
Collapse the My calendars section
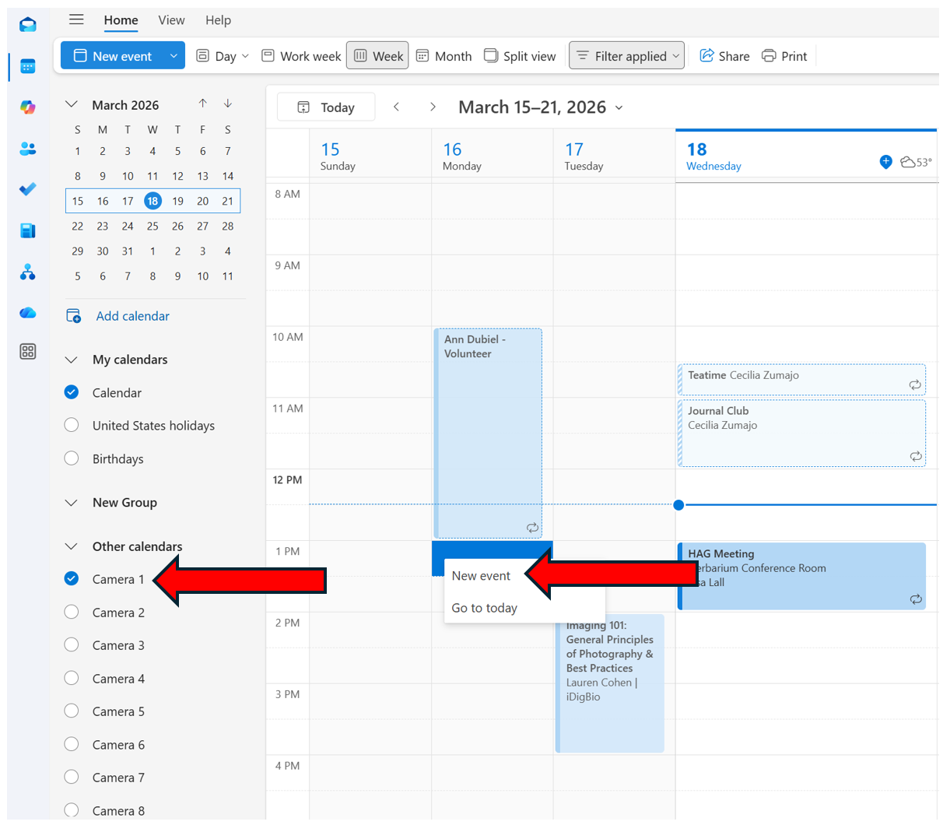click(72, 360)
